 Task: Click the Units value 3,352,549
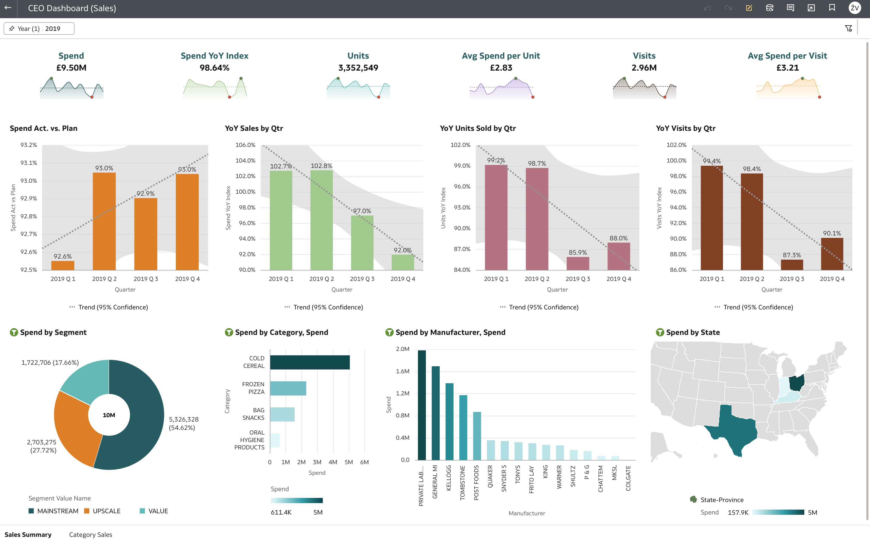[358, 67]
